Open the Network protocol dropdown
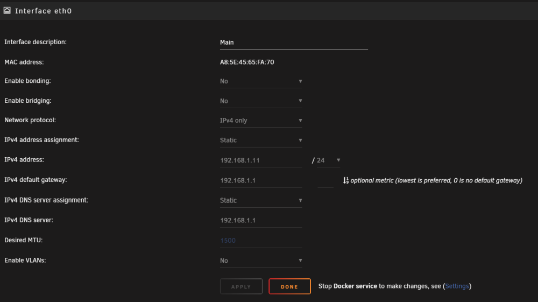The image size is (538, 302). point(261,121)
